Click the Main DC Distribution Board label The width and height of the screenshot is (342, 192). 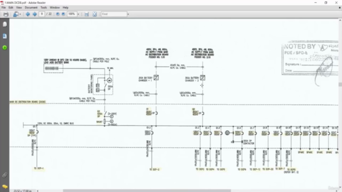pyautogui.click(x=27, y=102)
